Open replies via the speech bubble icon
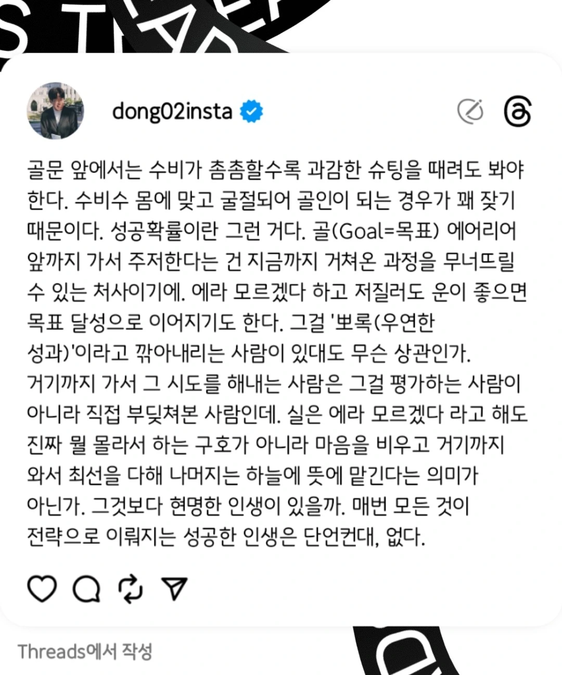This screenshot has height=675, width=562. (x=86, y=589)
